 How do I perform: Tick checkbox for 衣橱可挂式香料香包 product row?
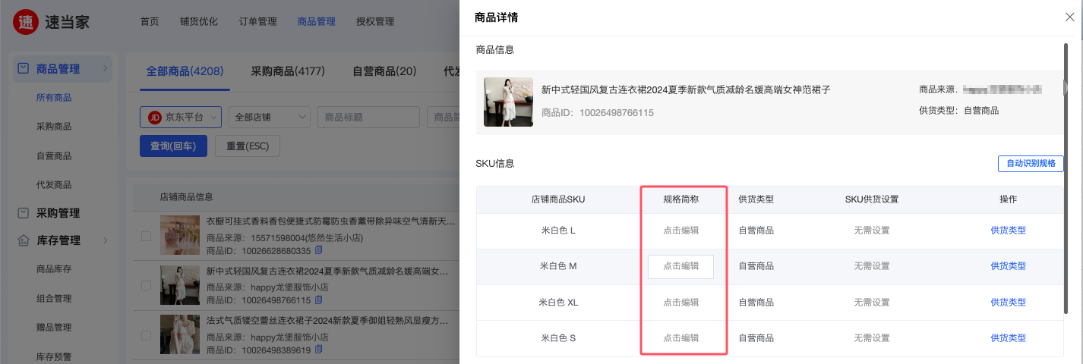point(146,237)
